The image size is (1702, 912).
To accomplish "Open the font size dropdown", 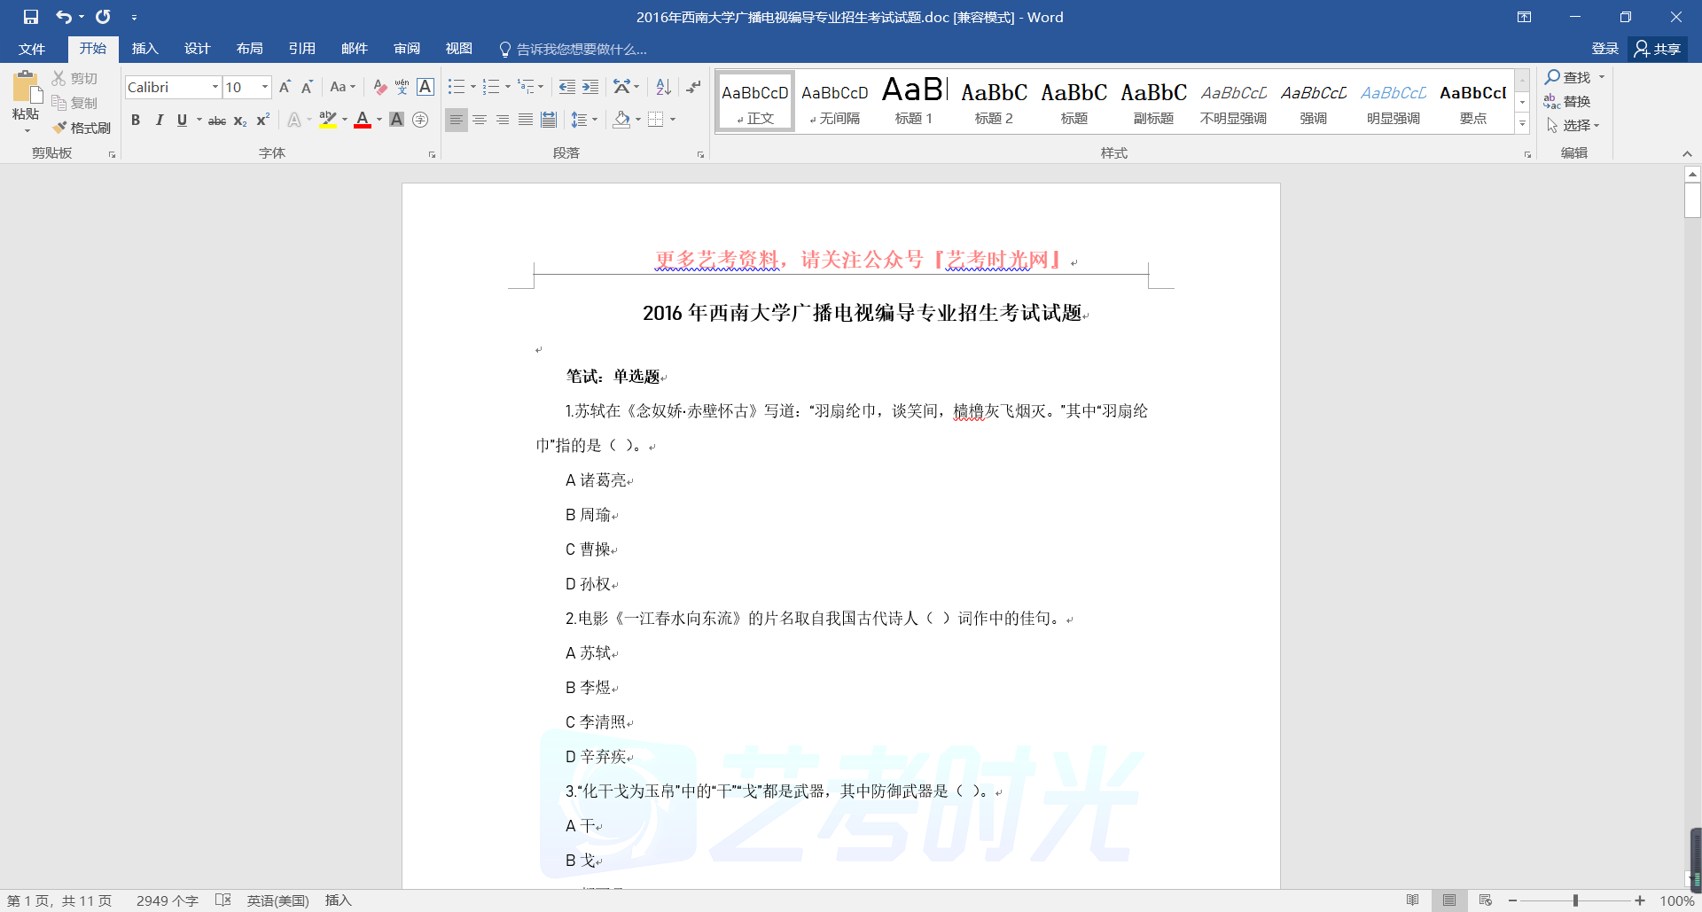I will click(x=264, y=87).
